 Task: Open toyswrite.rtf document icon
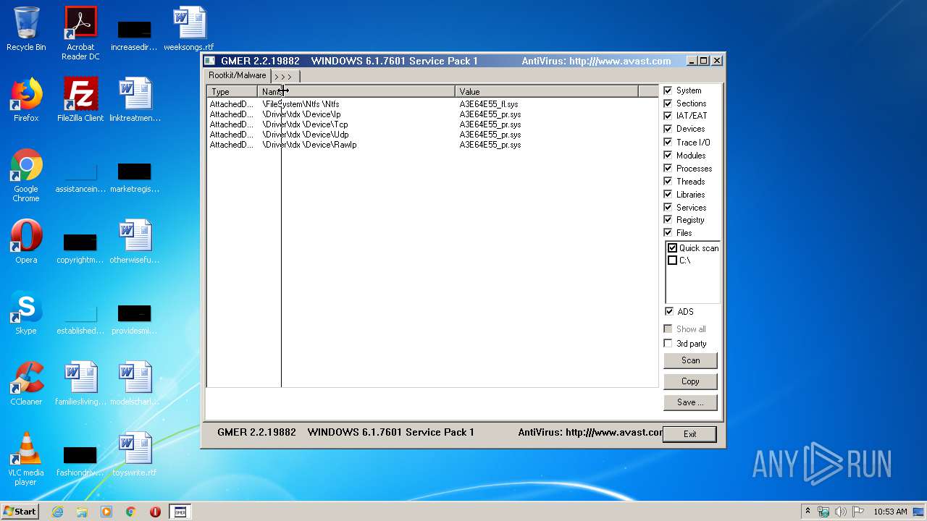pos(135,454)
